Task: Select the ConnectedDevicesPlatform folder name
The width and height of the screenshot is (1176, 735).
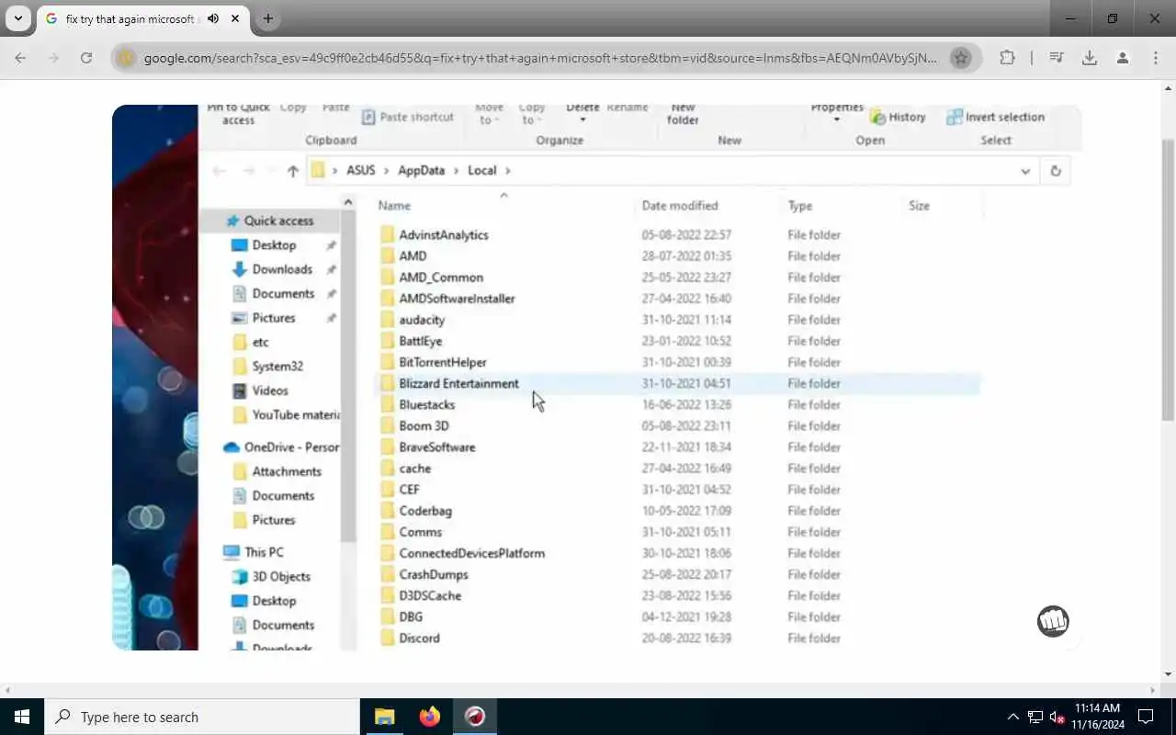Action: [471, 554]
